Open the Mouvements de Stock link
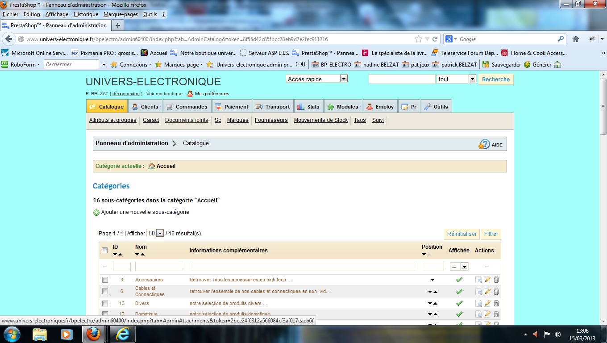The image size is (607, 343). tap(321, 120)
